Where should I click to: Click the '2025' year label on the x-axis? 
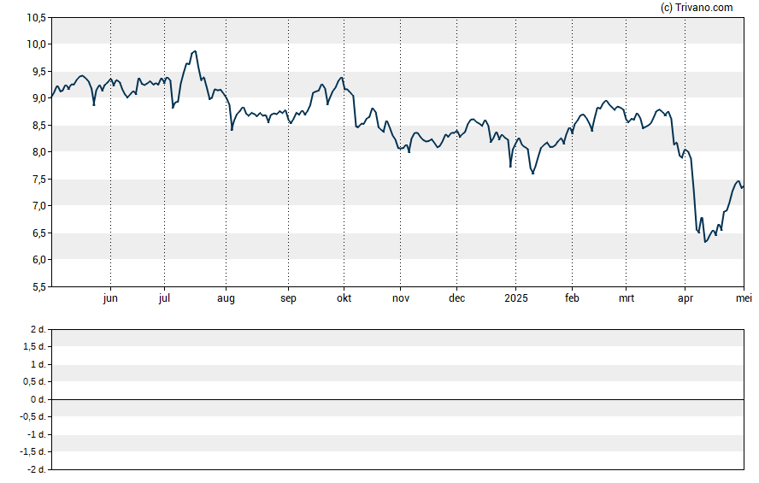pos(516,298)
